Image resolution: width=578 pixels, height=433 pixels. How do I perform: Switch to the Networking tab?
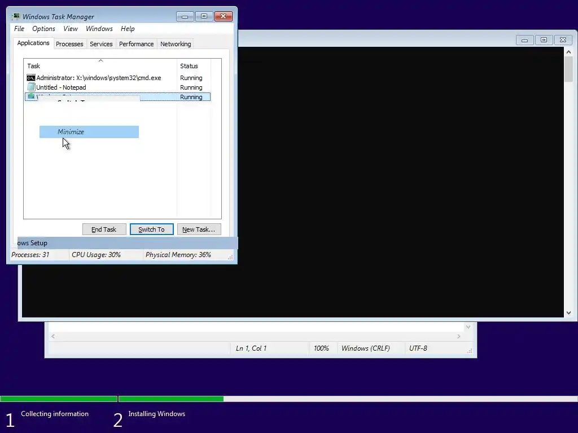[x=176, y=44]
